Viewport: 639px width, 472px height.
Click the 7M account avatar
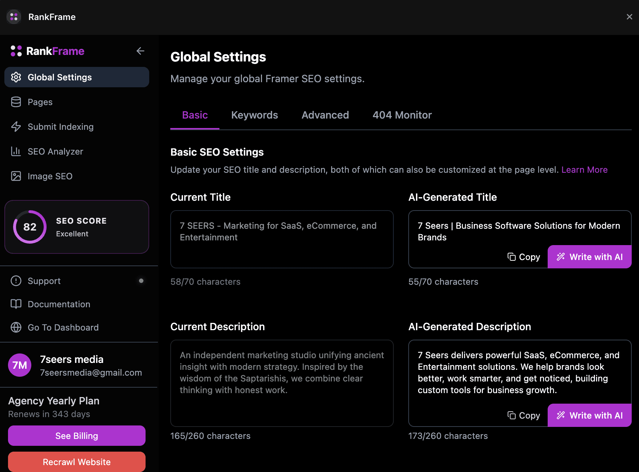click(x=20, y=365)
